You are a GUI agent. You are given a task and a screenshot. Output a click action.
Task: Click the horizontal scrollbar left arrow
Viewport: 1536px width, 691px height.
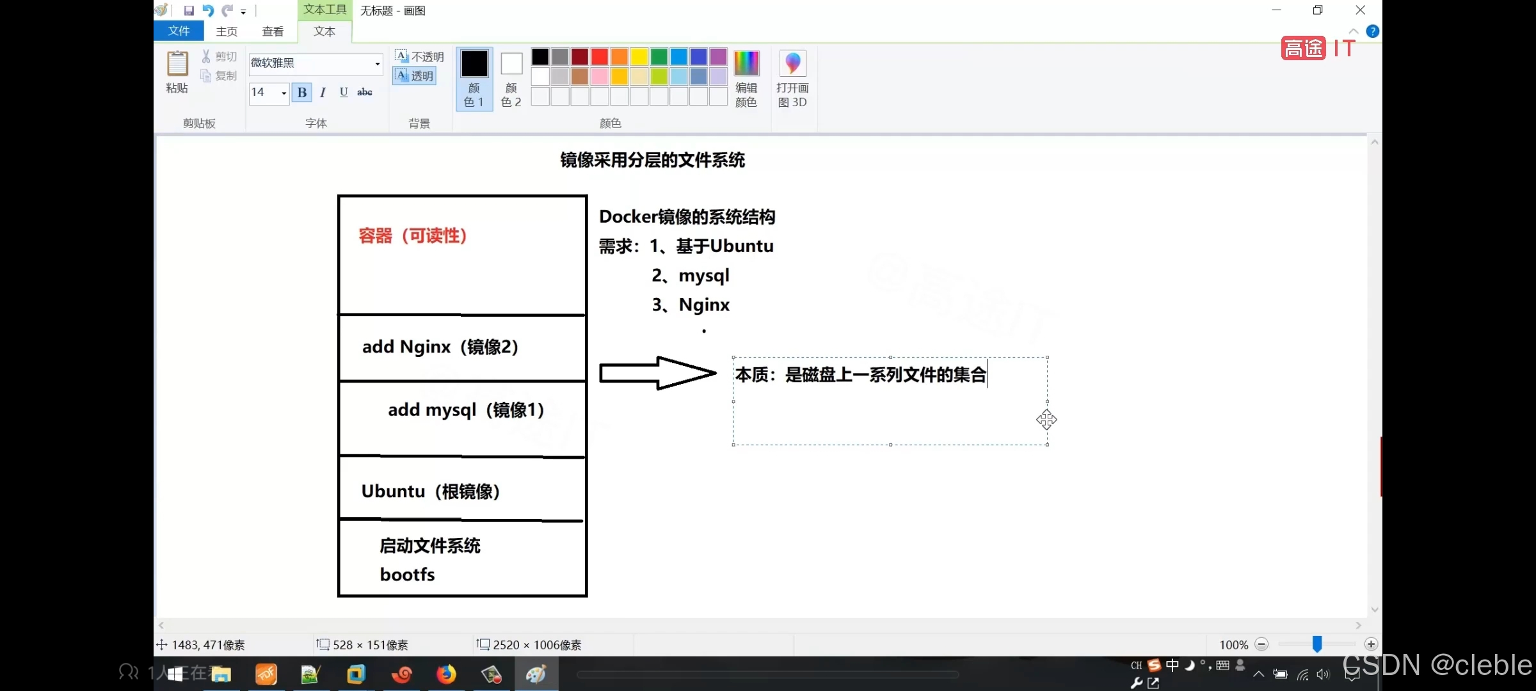pyautogui.click(x=161, y=625)
